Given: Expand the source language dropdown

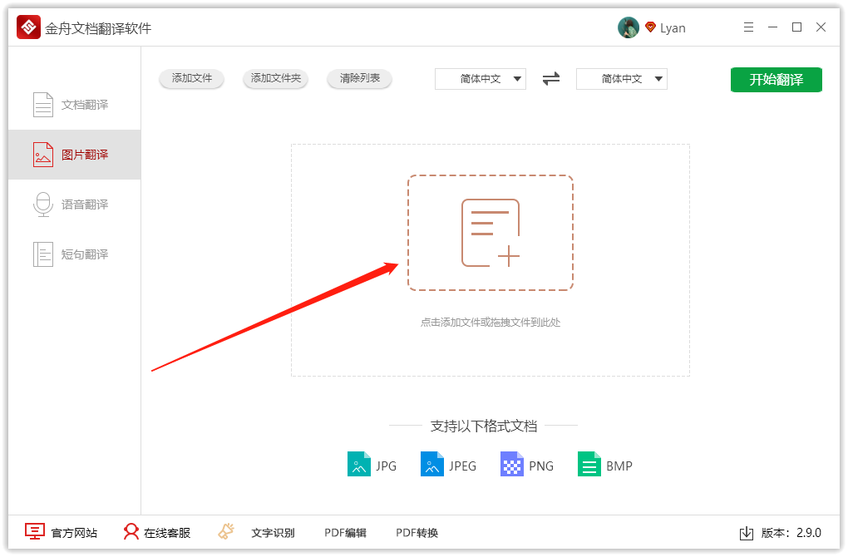Looking at the screenshot, I should pos(481,79).
